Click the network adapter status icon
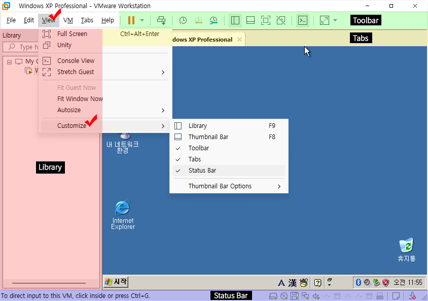Image resolution: width=428 pixels, height=301 pixels. (305, 296)
